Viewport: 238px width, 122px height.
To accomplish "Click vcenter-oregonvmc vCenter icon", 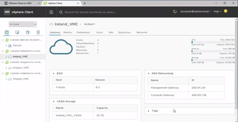I will click(x=7, y=62).
